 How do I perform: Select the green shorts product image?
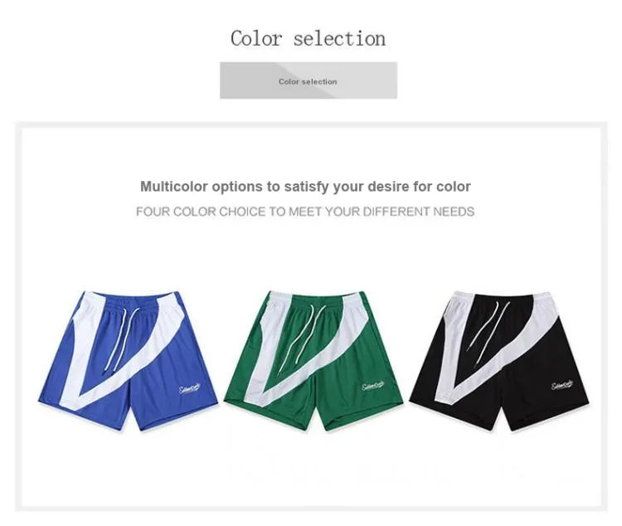point(313,360)
